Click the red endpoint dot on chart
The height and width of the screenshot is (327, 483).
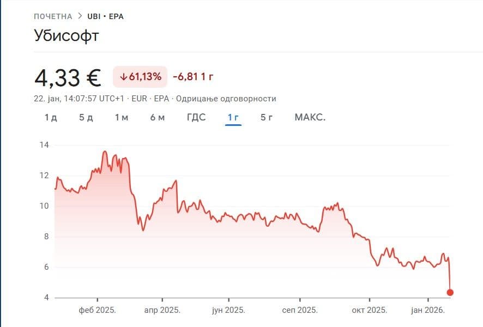coord(450,293)
